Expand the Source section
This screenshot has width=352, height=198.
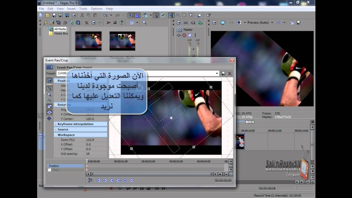[56, 130]
